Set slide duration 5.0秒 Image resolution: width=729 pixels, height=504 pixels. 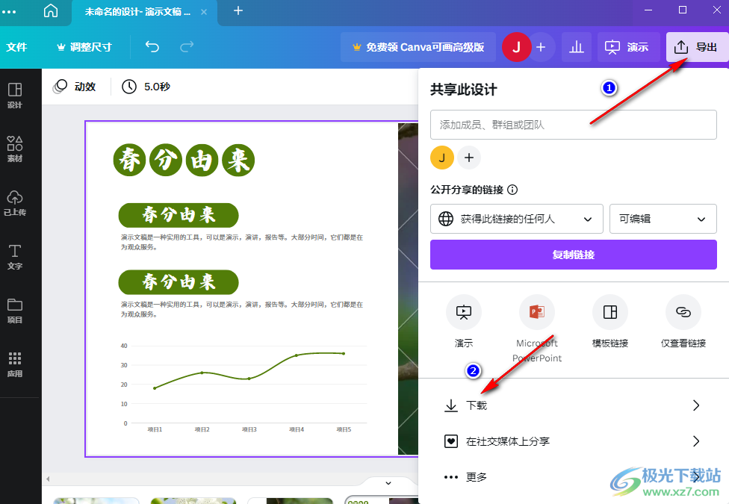coord(146,87)
